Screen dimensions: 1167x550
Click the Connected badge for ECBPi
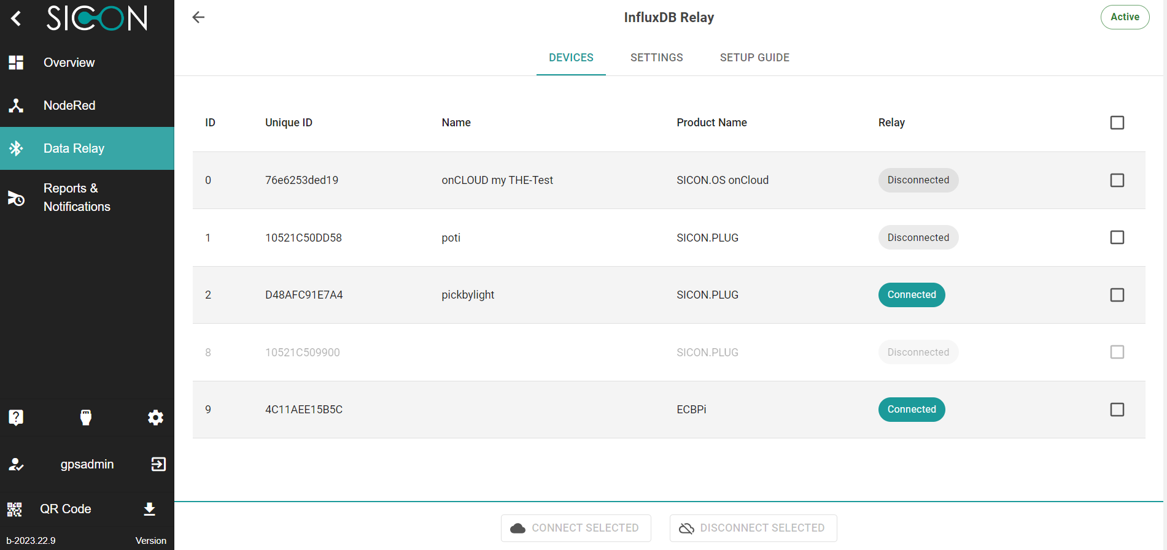(912, 410)
